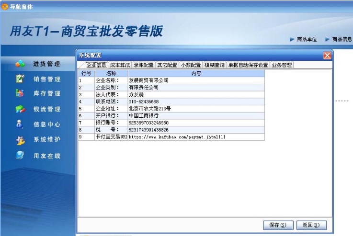Switch to the 其它配置 tab
The image size is (353, 236).
point(167,65)
